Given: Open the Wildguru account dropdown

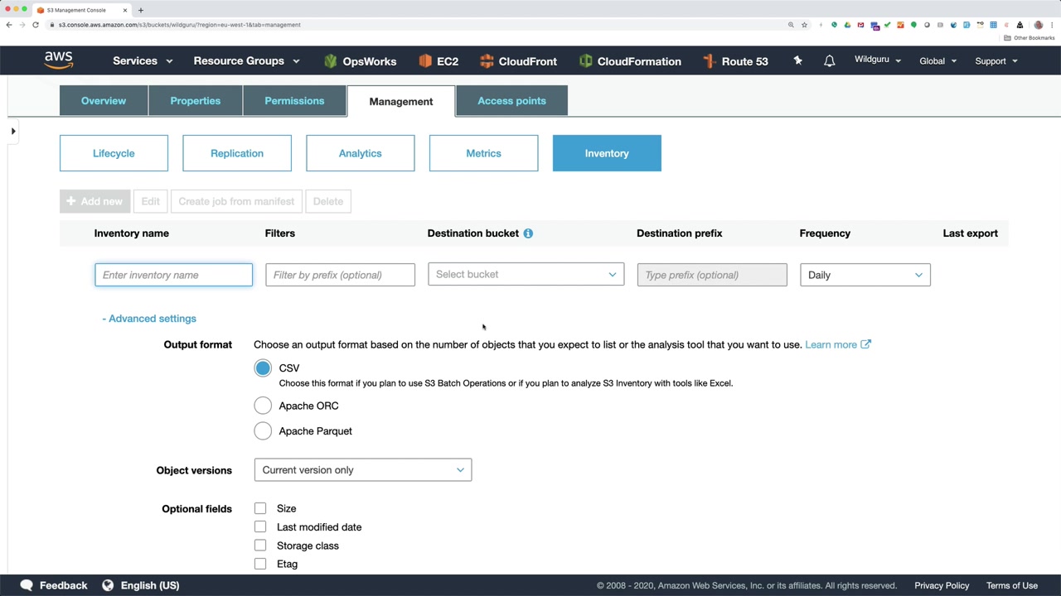Looking at the screenshot, I should [x=878, y=60].
